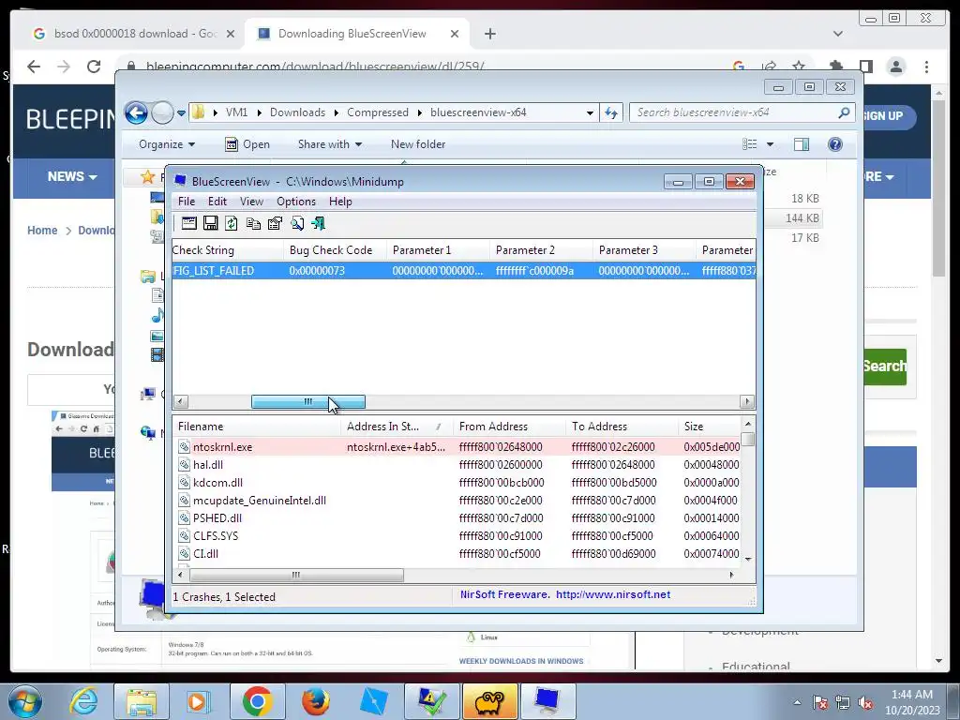
Task: Click New folder in Explorer toolbar
Action: [x=418, y=144]
